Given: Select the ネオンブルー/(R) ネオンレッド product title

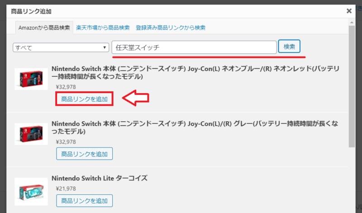Looking at the screenshot, I should 195,72.
